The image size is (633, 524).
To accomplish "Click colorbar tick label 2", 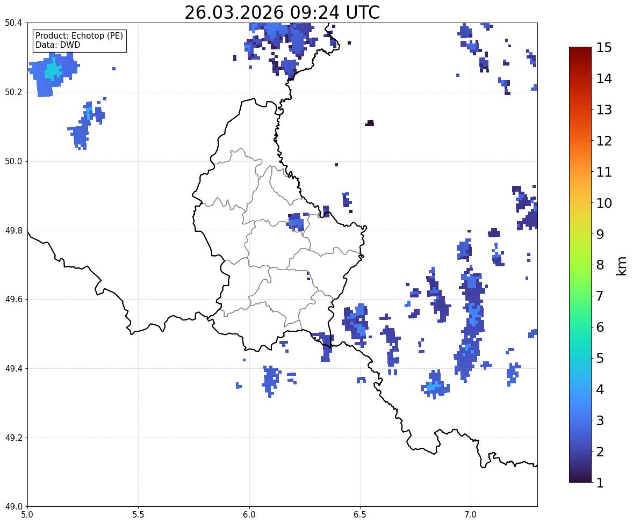I will 600,452.
